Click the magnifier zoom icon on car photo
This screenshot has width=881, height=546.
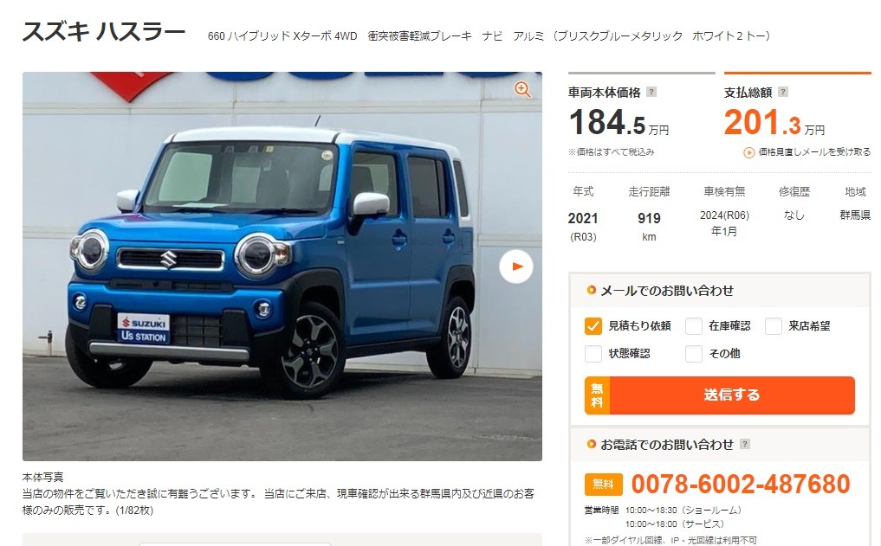pos(522,90)
